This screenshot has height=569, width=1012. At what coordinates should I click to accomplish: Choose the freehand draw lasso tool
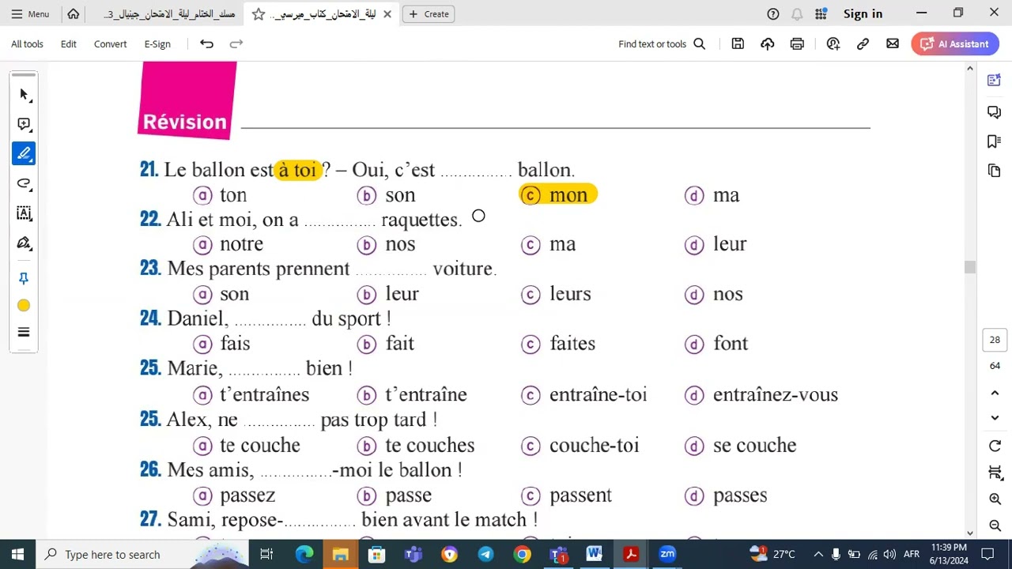(x=24, y=183)
